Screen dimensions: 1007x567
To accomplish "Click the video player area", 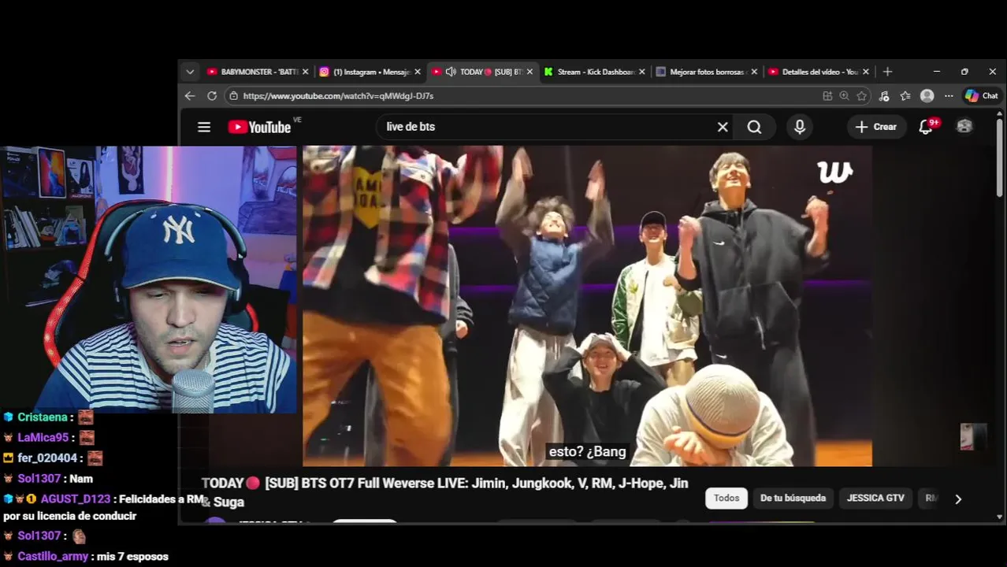I will 587,306.
